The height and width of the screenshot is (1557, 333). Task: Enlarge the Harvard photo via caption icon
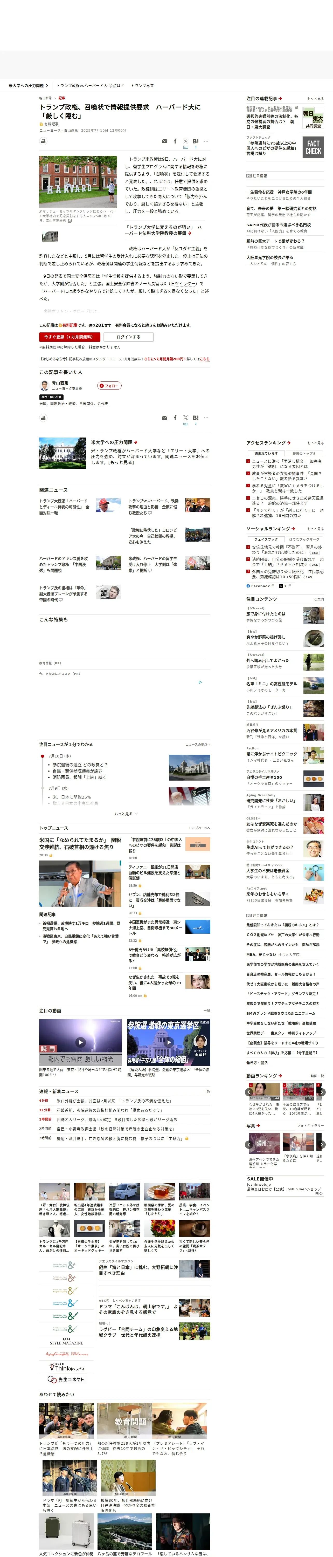pos(70,221)
